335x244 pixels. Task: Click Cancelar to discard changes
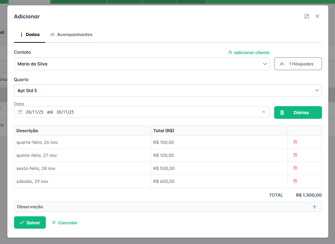coord(65,223)
